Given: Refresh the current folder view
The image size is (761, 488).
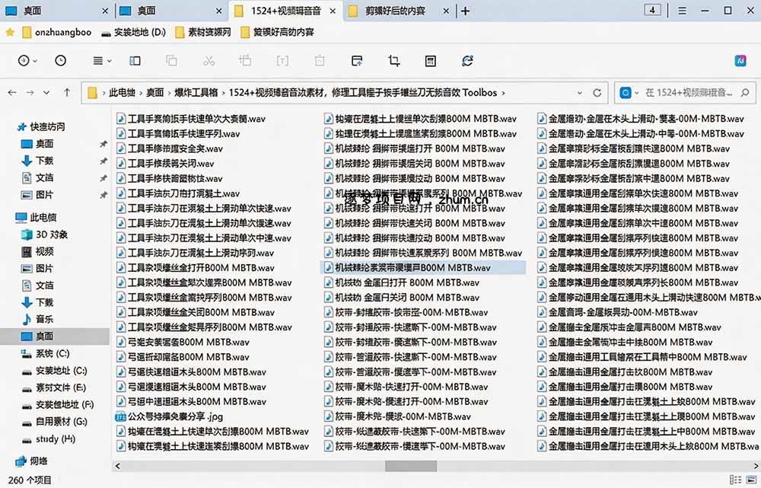Looking at the screenshot, I should click(x=597, y=93).
